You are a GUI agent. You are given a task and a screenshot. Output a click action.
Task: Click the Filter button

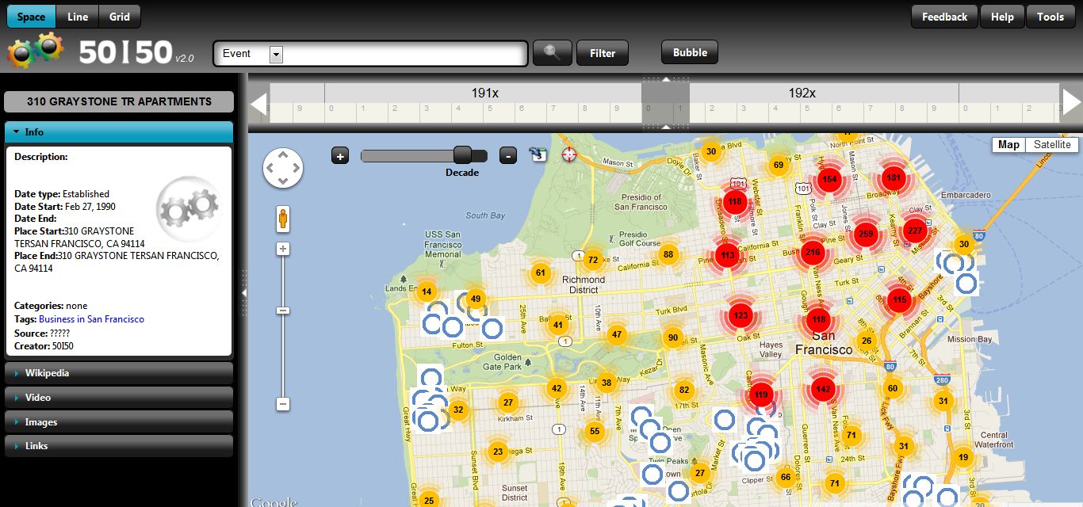pyautogui.click(x=603, y=53)
